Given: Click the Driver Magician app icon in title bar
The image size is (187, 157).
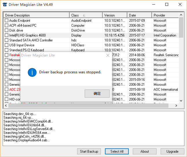Looking at the screenshot, I should point(5,5).
